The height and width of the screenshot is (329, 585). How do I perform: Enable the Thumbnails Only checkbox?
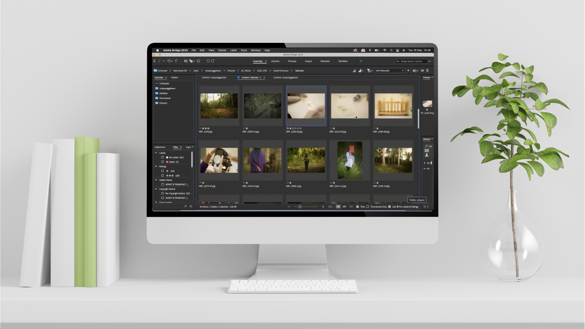367,207
